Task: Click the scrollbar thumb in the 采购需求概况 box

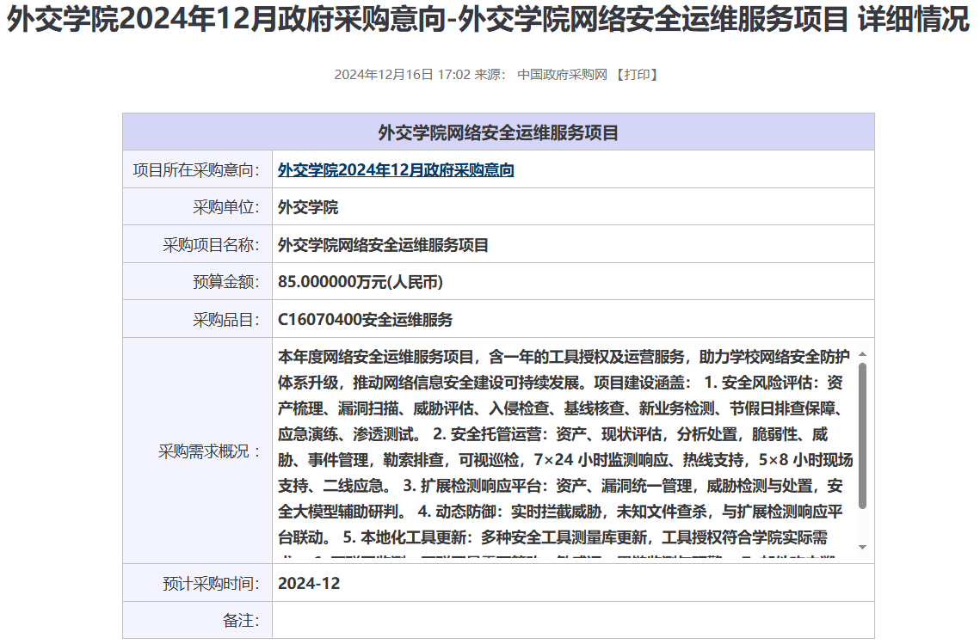Action: point(862,434)
